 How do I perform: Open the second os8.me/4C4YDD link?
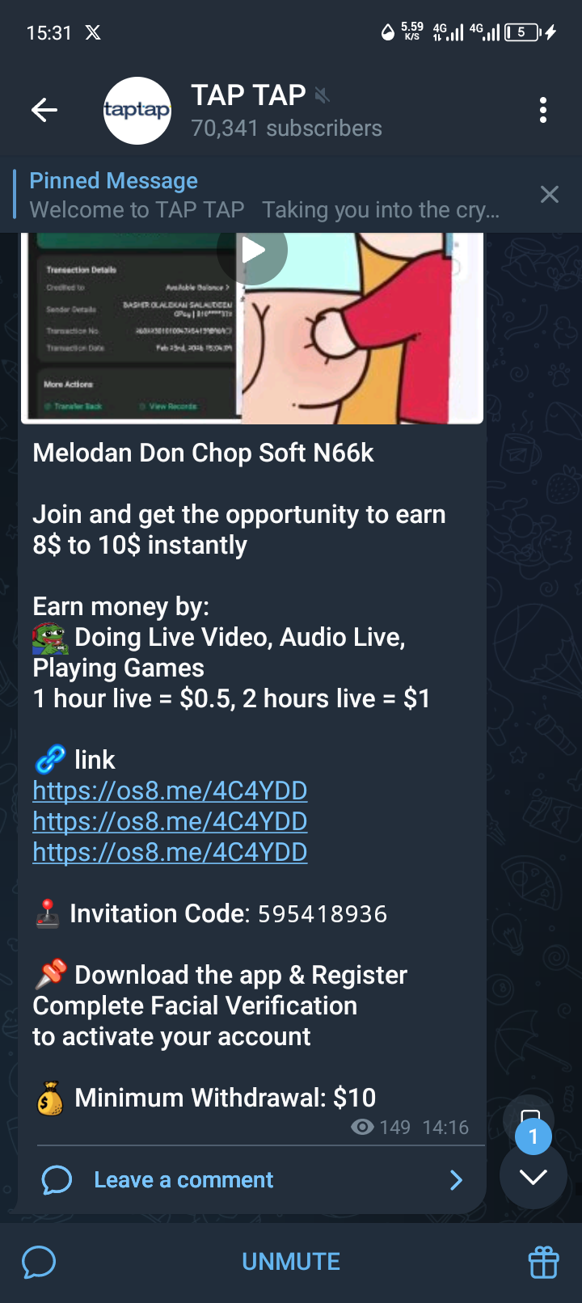(x=170, y=821)
